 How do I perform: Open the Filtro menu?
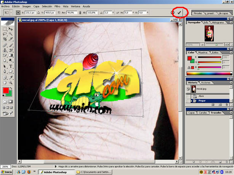pyautogui.click(x=57, y=6)
